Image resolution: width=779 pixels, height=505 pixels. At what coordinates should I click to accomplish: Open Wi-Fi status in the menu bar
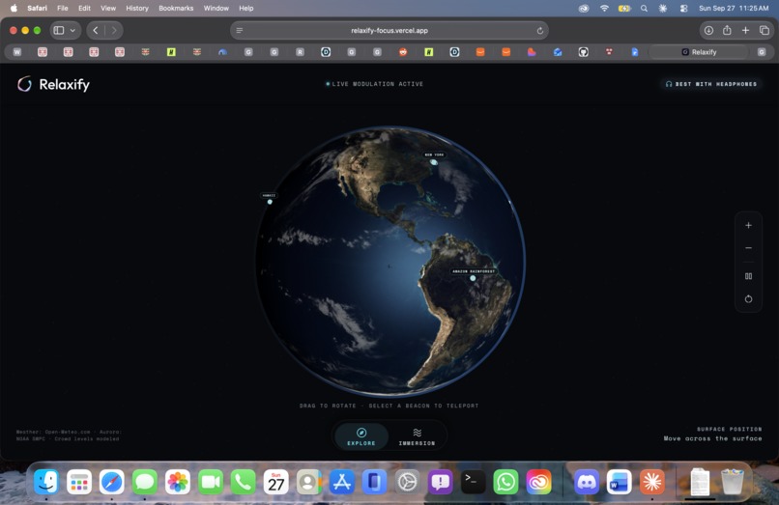(x=604, y=8)
